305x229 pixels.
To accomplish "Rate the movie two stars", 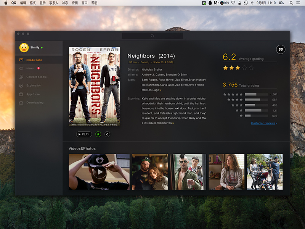I will pyautogui.click(x=232, y=68).
